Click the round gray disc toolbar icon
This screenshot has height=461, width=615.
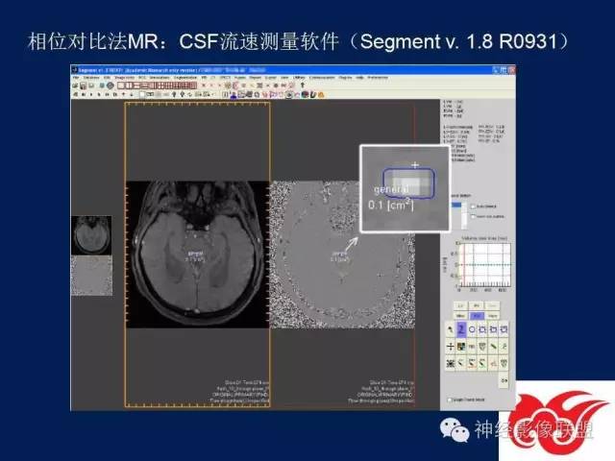coord(111,85)
